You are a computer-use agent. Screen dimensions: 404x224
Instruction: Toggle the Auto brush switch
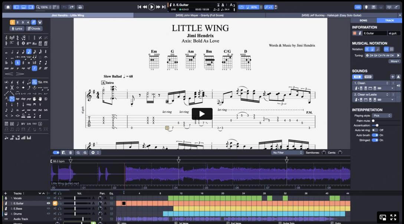tap(375, 135)
